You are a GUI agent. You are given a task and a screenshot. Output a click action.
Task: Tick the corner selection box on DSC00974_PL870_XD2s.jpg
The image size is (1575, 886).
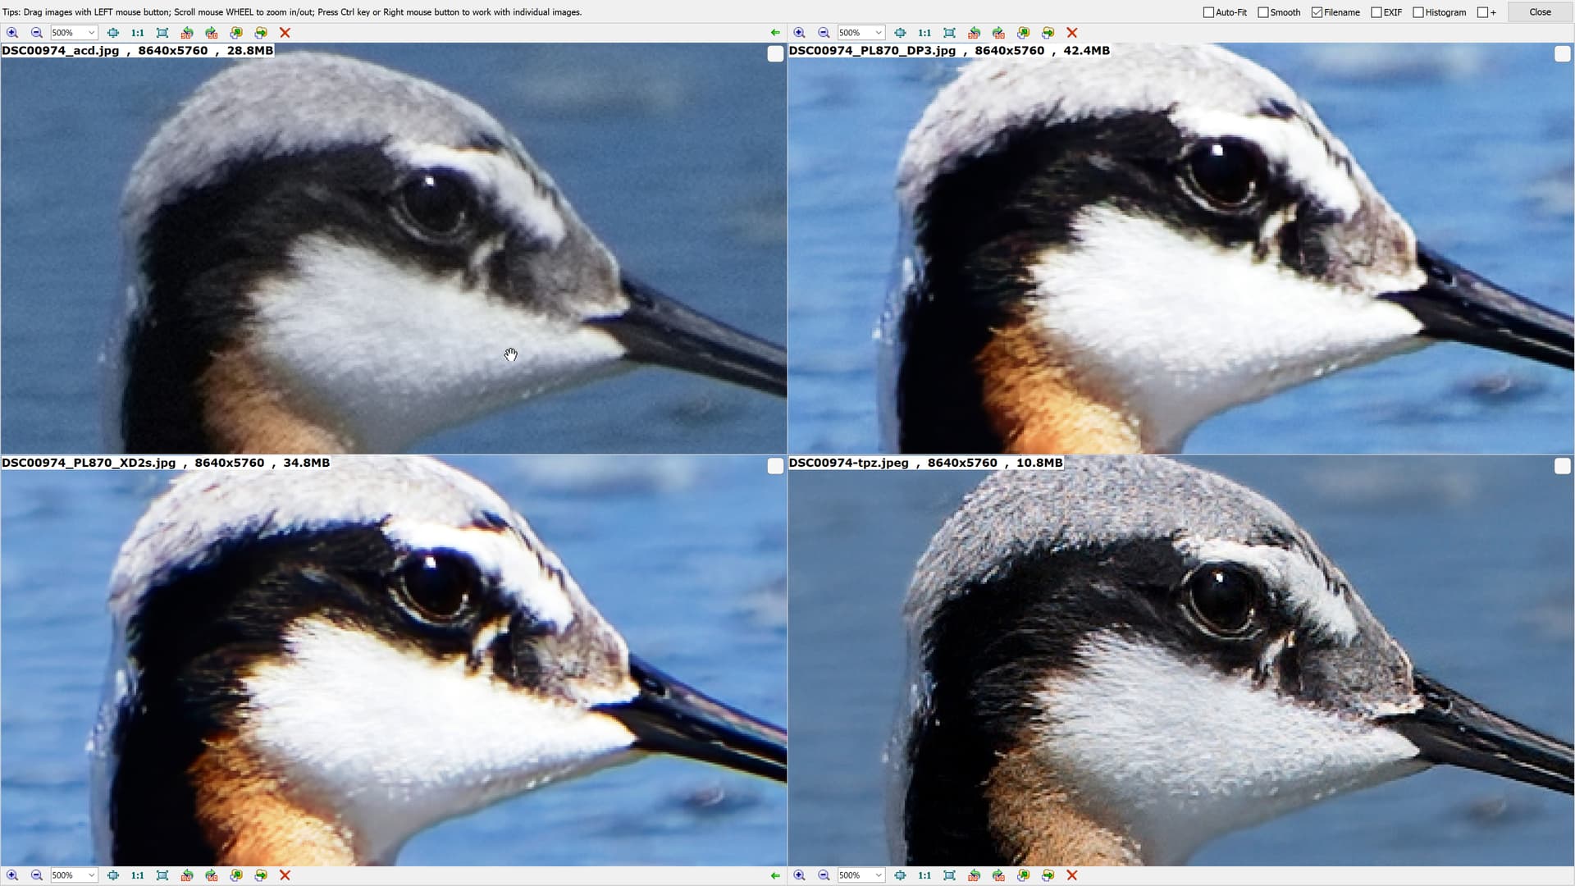tap(775, 466)
